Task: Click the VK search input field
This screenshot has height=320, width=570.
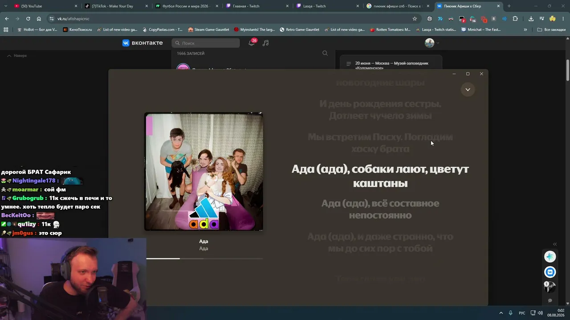Action: [206, 43]
